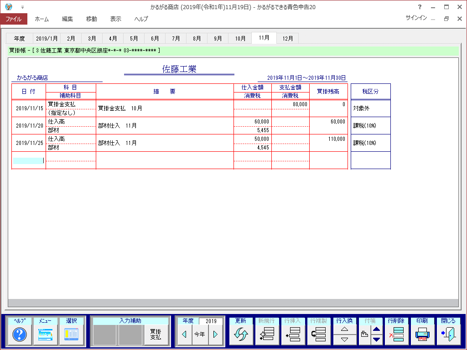The image size is (467, 350).
Task: Open the メニュー icon button
Action: (45, 334)
